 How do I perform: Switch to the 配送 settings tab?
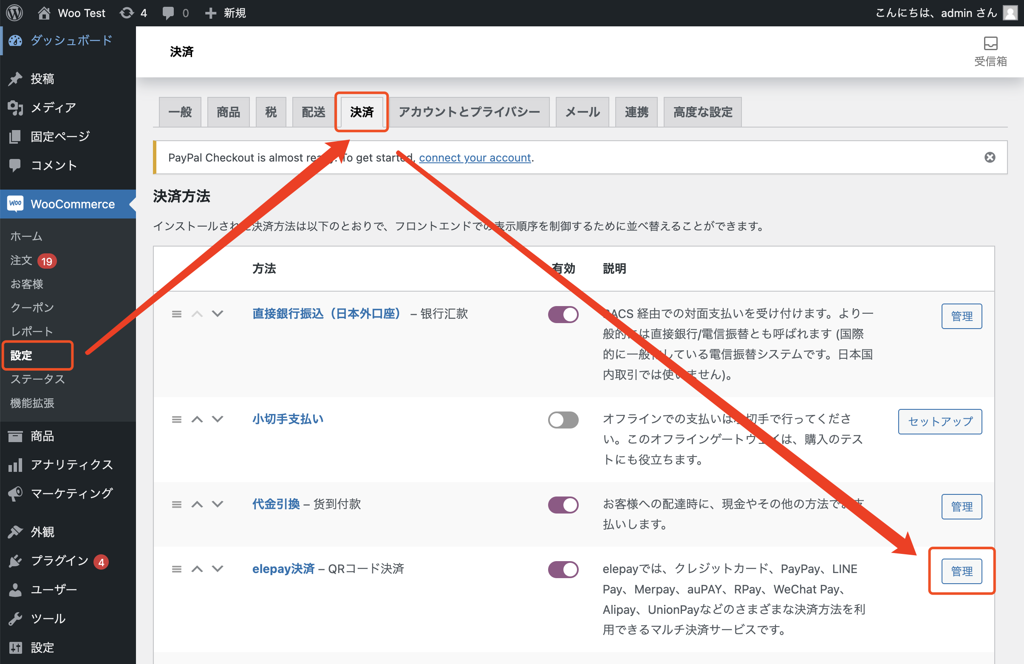313,112
